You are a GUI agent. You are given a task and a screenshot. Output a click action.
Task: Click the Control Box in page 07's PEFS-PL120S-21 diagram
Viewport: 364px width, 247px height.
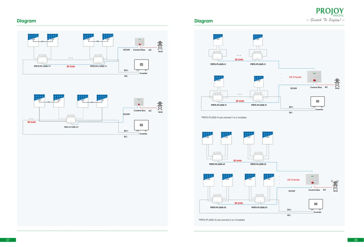point(139,102)
